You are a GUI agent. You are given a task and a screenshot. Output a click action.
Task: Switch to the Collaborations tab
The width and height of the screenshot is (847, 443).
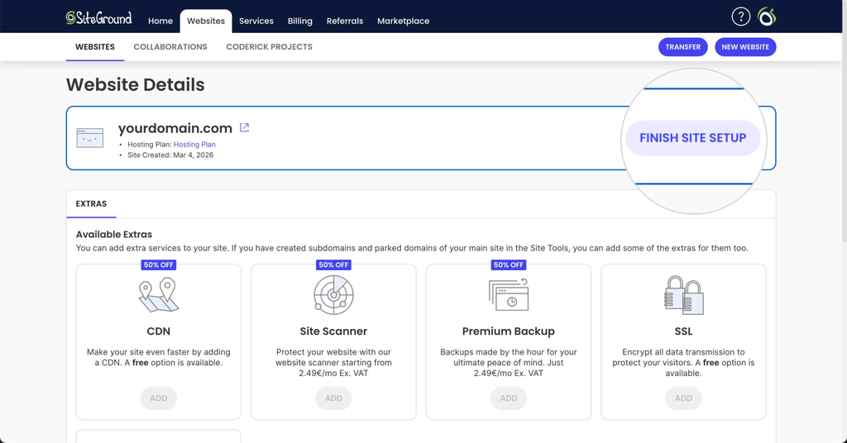[x=170, y=47]
